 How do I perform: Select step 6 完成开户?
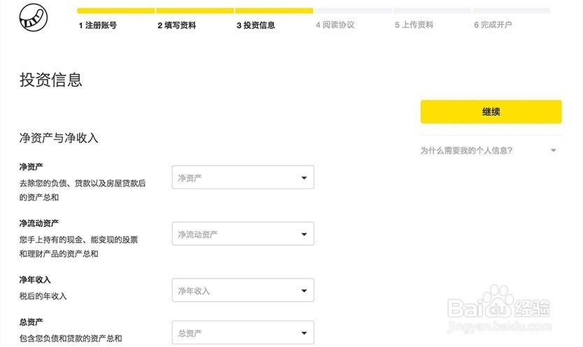tap(493, 25)
